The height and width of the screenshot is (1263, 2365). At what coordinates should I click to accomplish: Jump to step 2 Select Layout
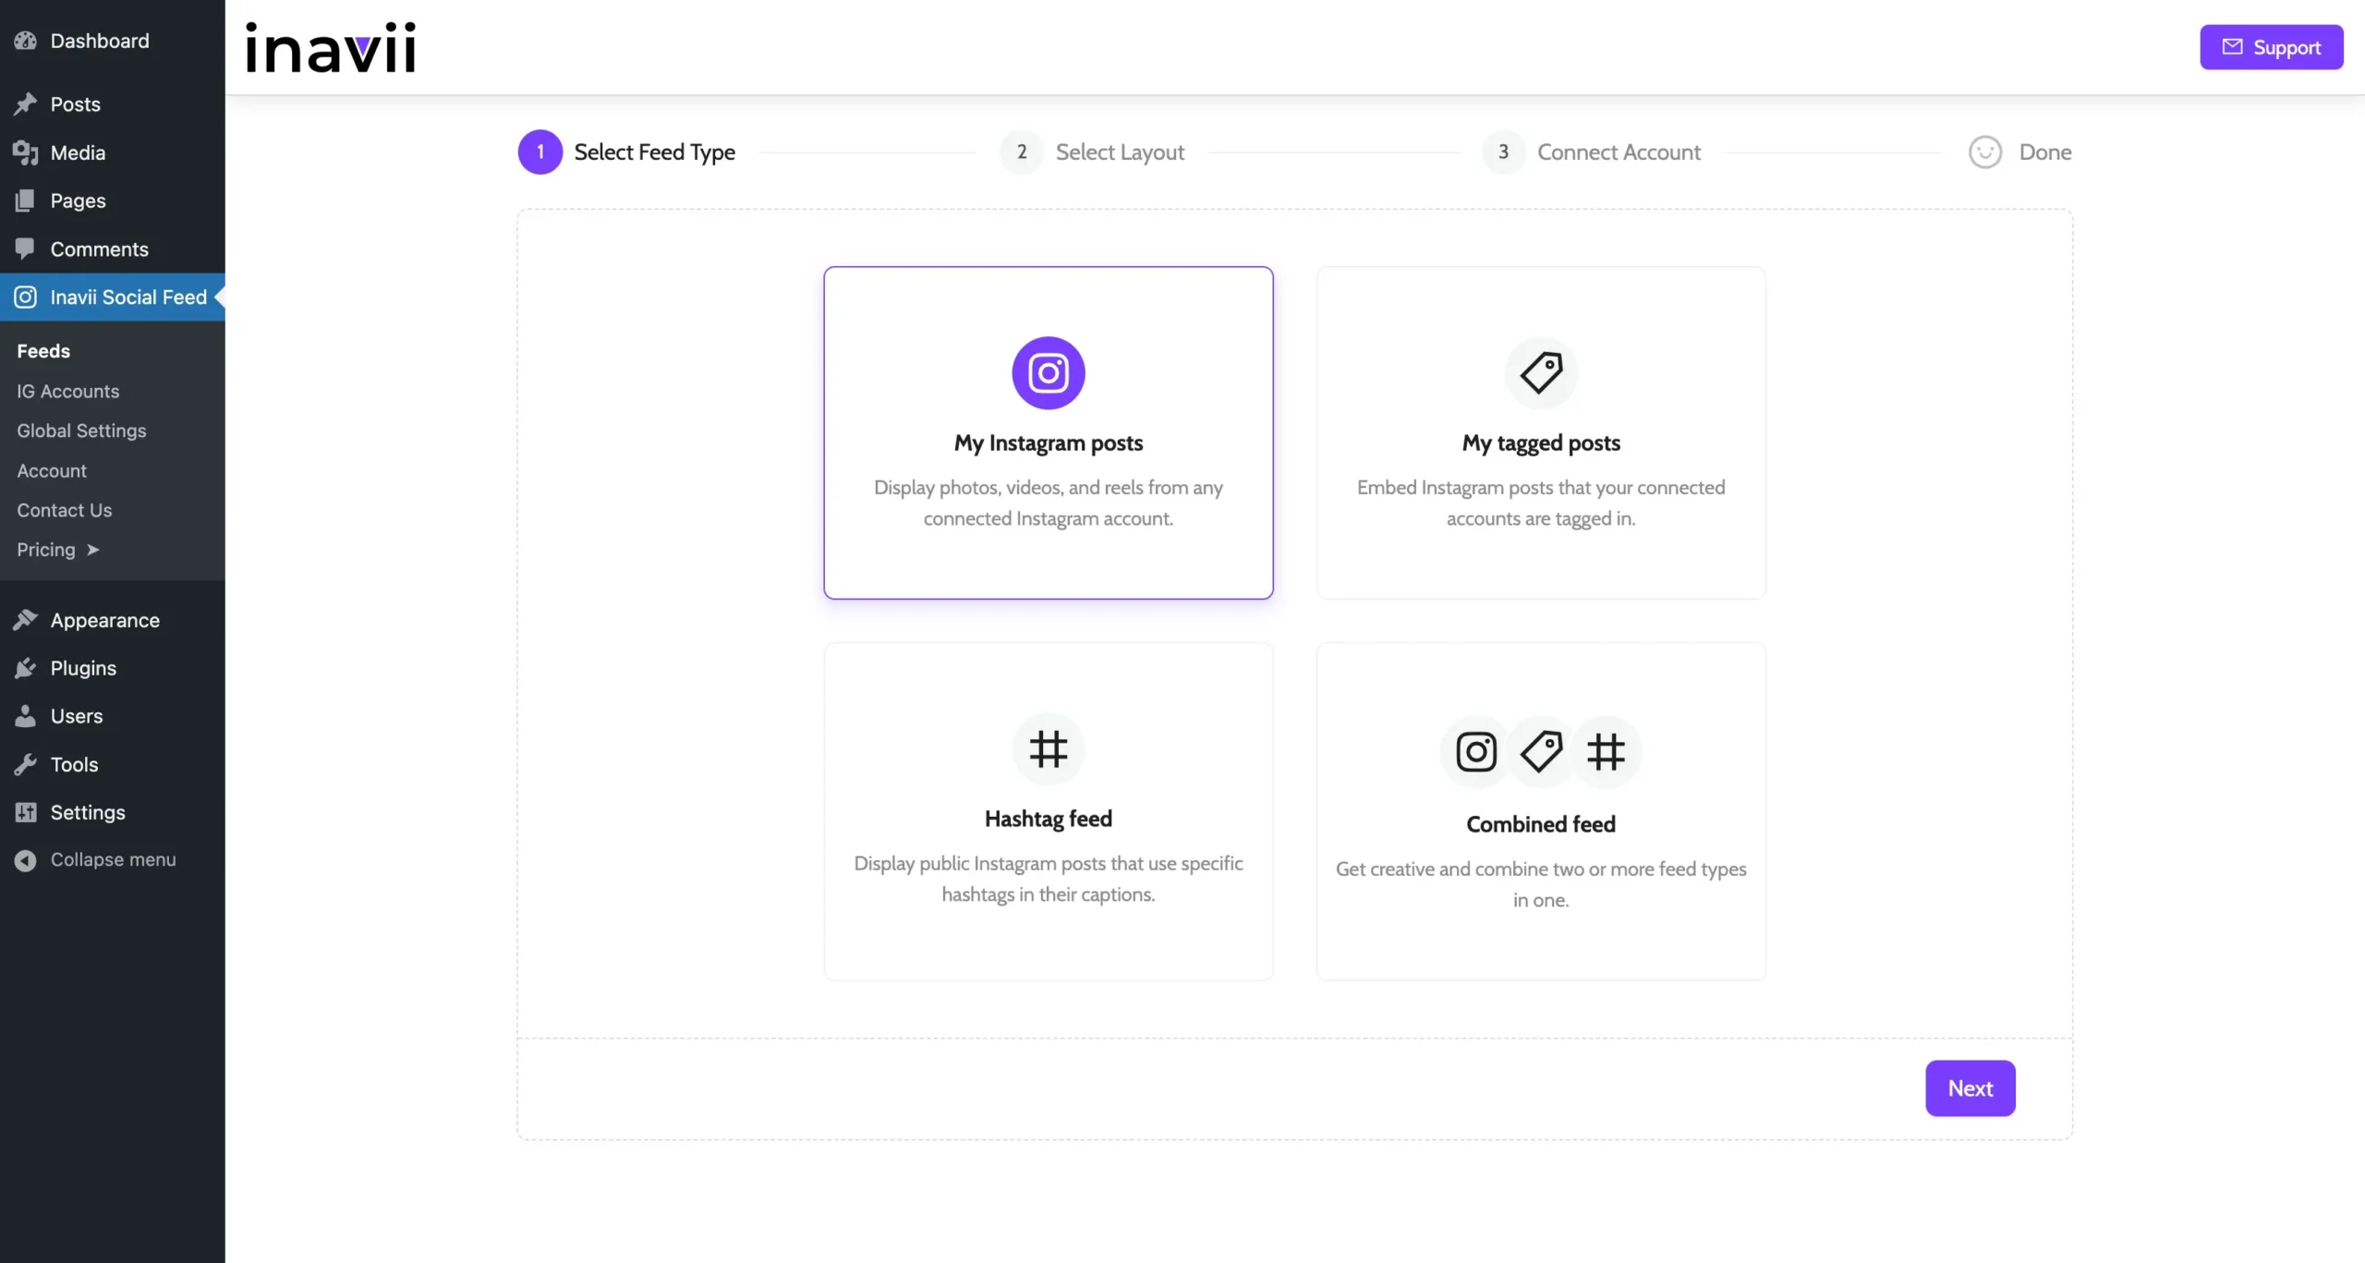1119,152
